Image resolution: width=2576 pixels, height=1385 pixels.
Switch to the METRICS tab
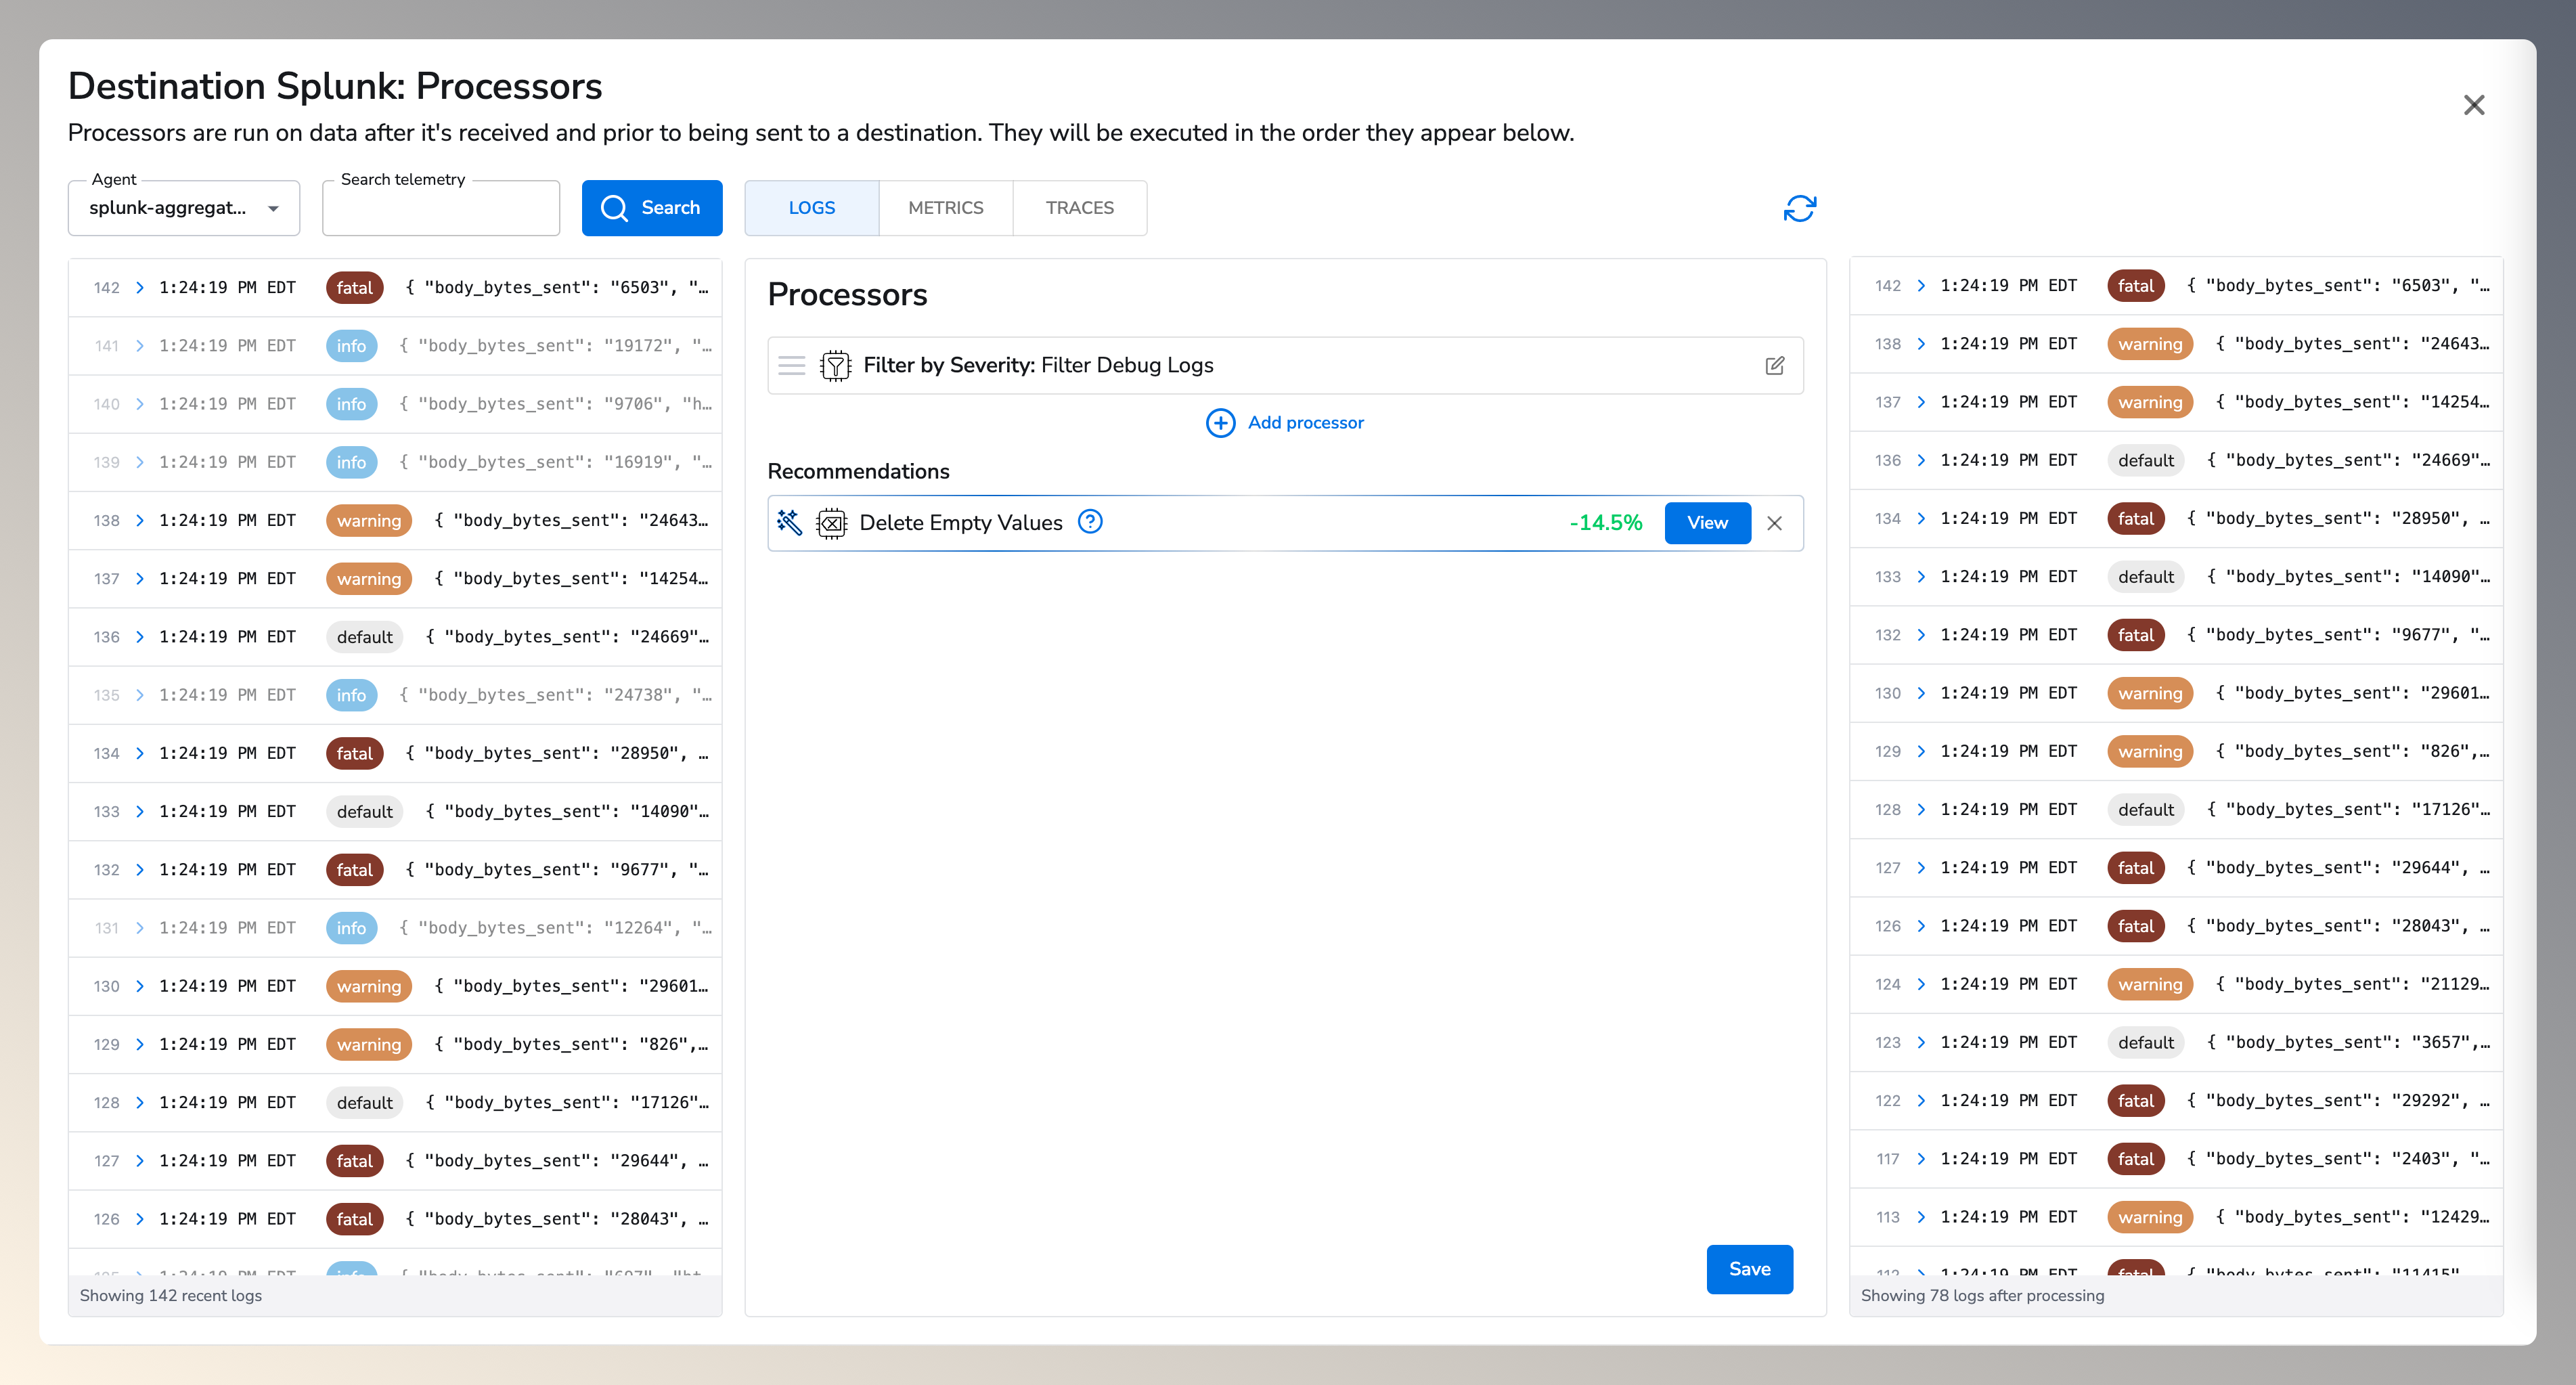click(x=945, y=208)
